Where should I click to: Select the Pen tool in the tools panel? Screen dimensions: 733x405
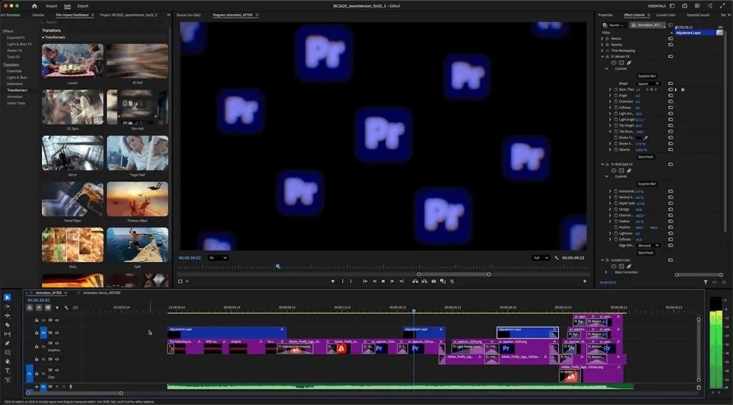click(7, 343)
